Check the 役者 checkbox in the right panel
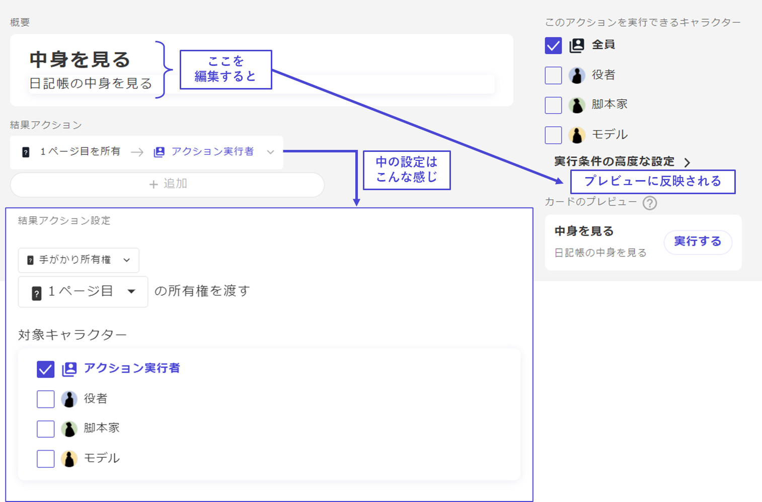This screenshot has width=762, height=502. click(x=553, y=75)
